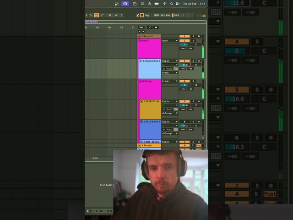
Task: Click the optimize arrangement width icon
Action: coord(150,27)
